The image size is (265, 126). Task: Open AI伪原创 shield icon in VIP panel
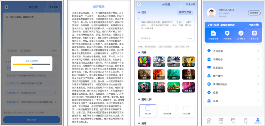pos(227,35)
